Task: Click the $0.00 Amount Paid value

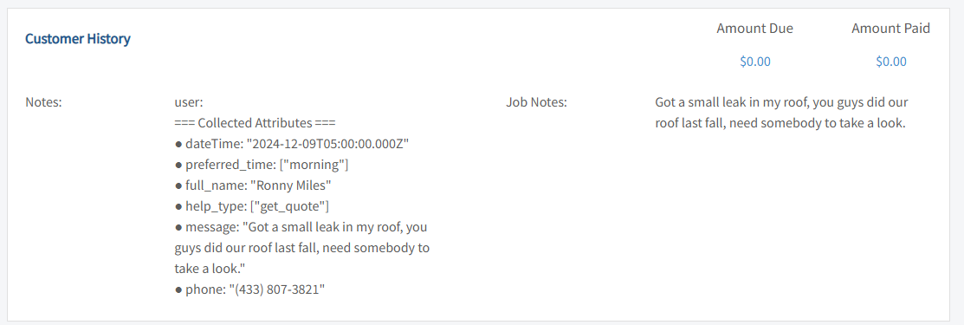Action: (x=891, y=62)
